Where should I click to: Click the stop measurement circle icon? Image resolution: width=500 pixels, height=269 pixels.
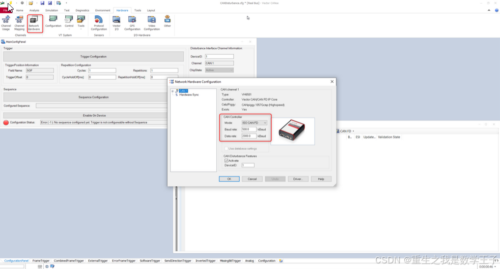click(x=22, y=3)
